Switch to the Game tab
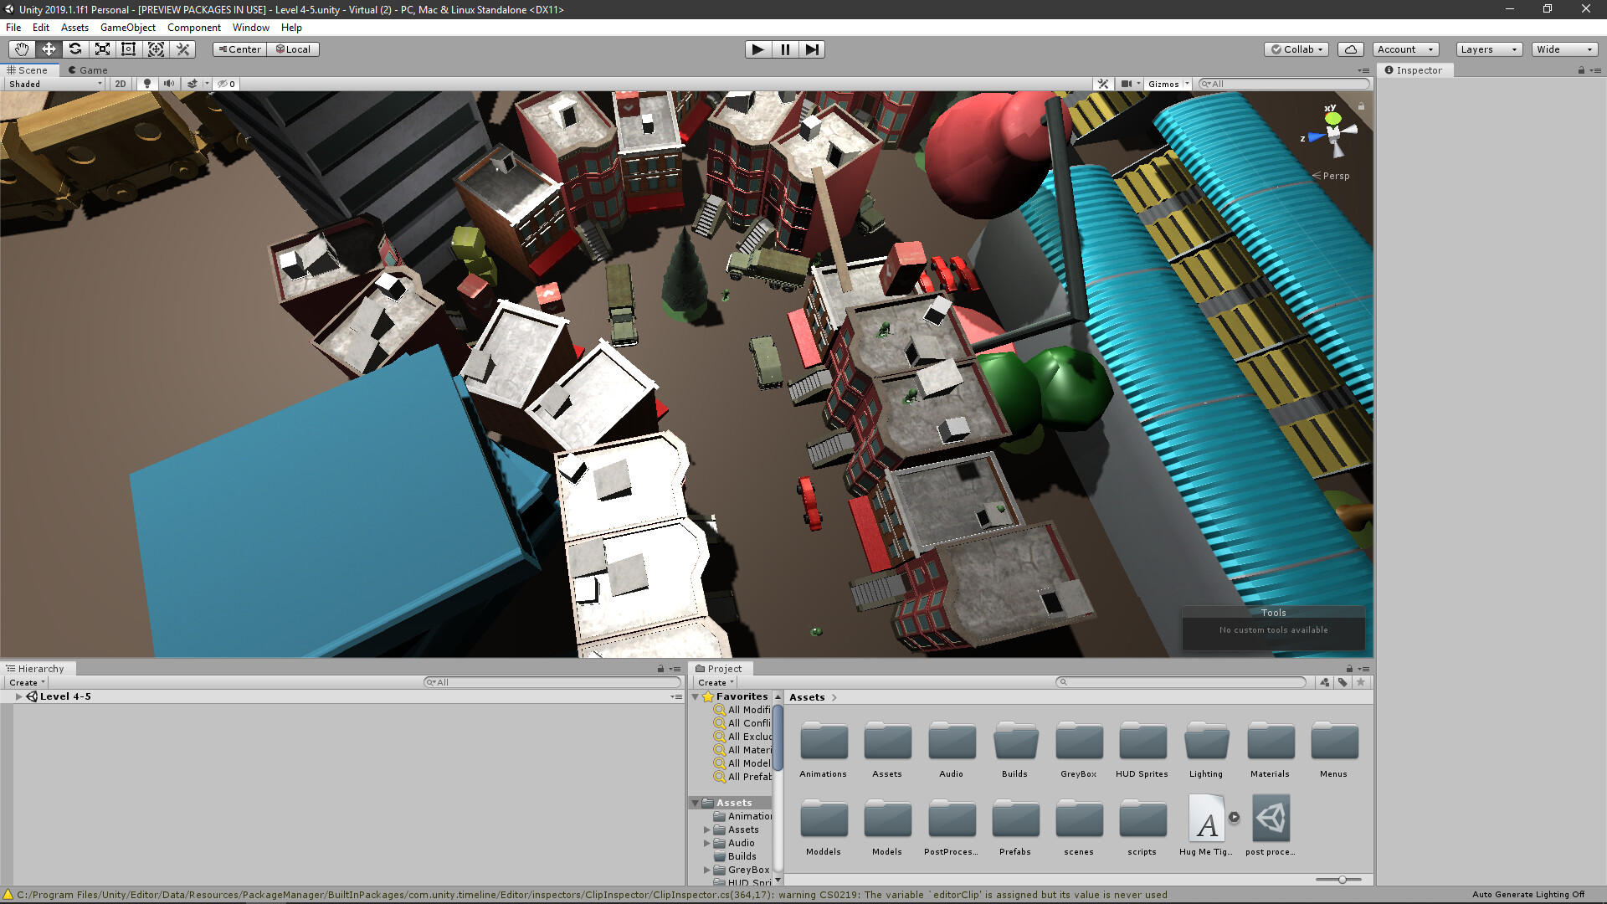1607x904 pixels. 88,70
